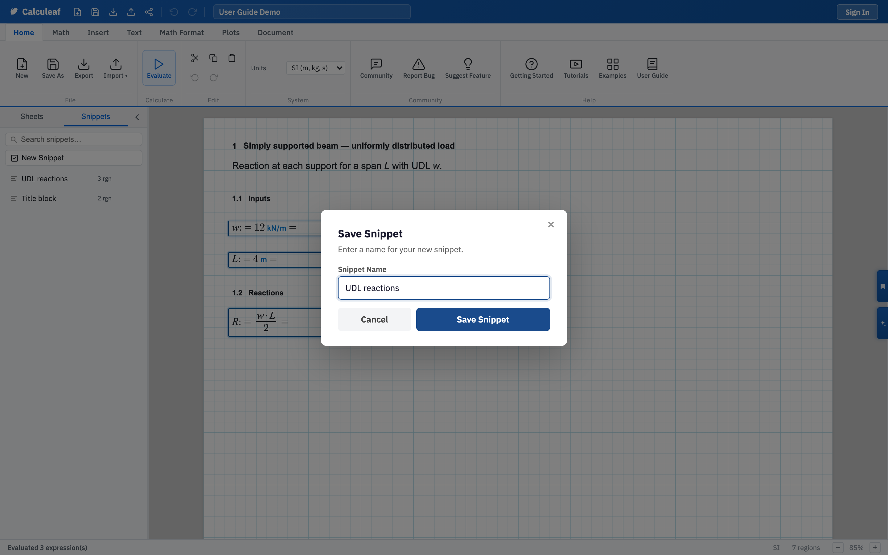The width and height of the screenshot is (888, 555).
Task: Click Save As in the File group
Action: point(53,68)
